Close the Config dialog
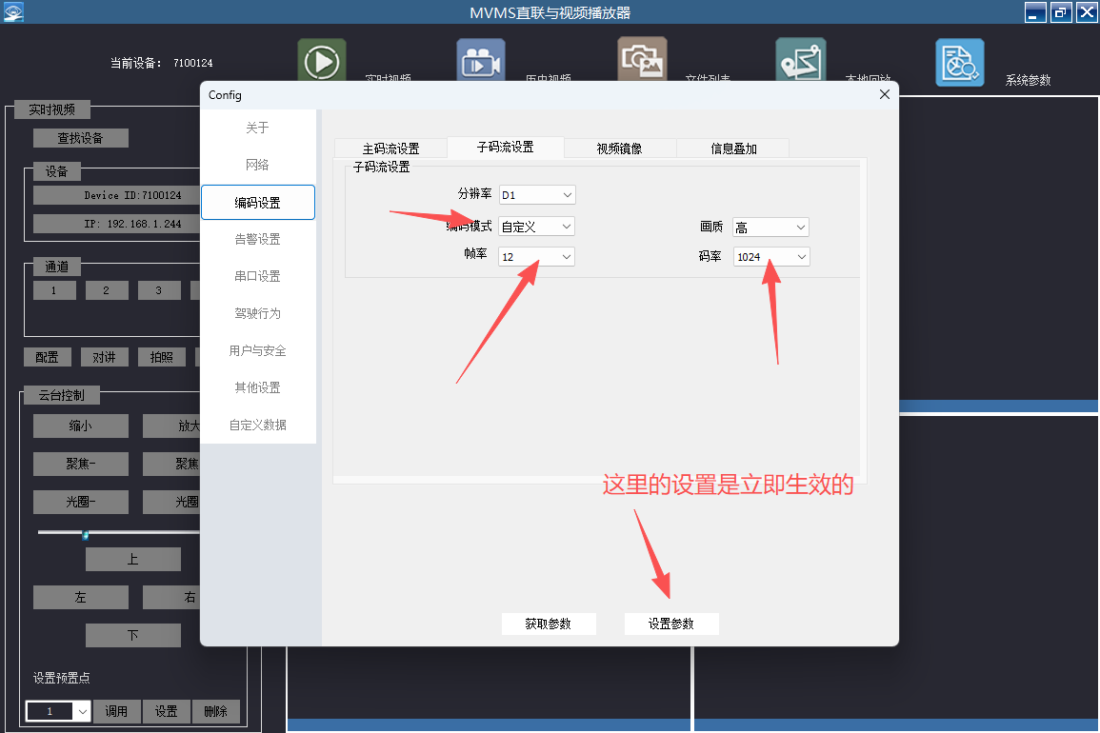1100x733 pixels. (885, 94)
